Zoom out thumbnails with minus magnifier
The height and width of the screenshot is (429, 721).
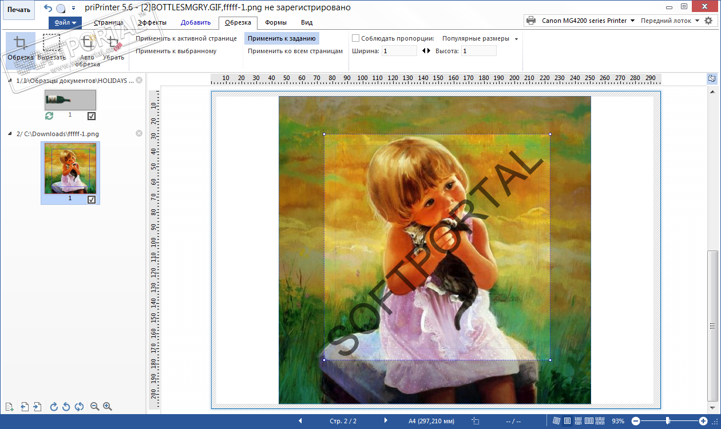pos(95,407)
